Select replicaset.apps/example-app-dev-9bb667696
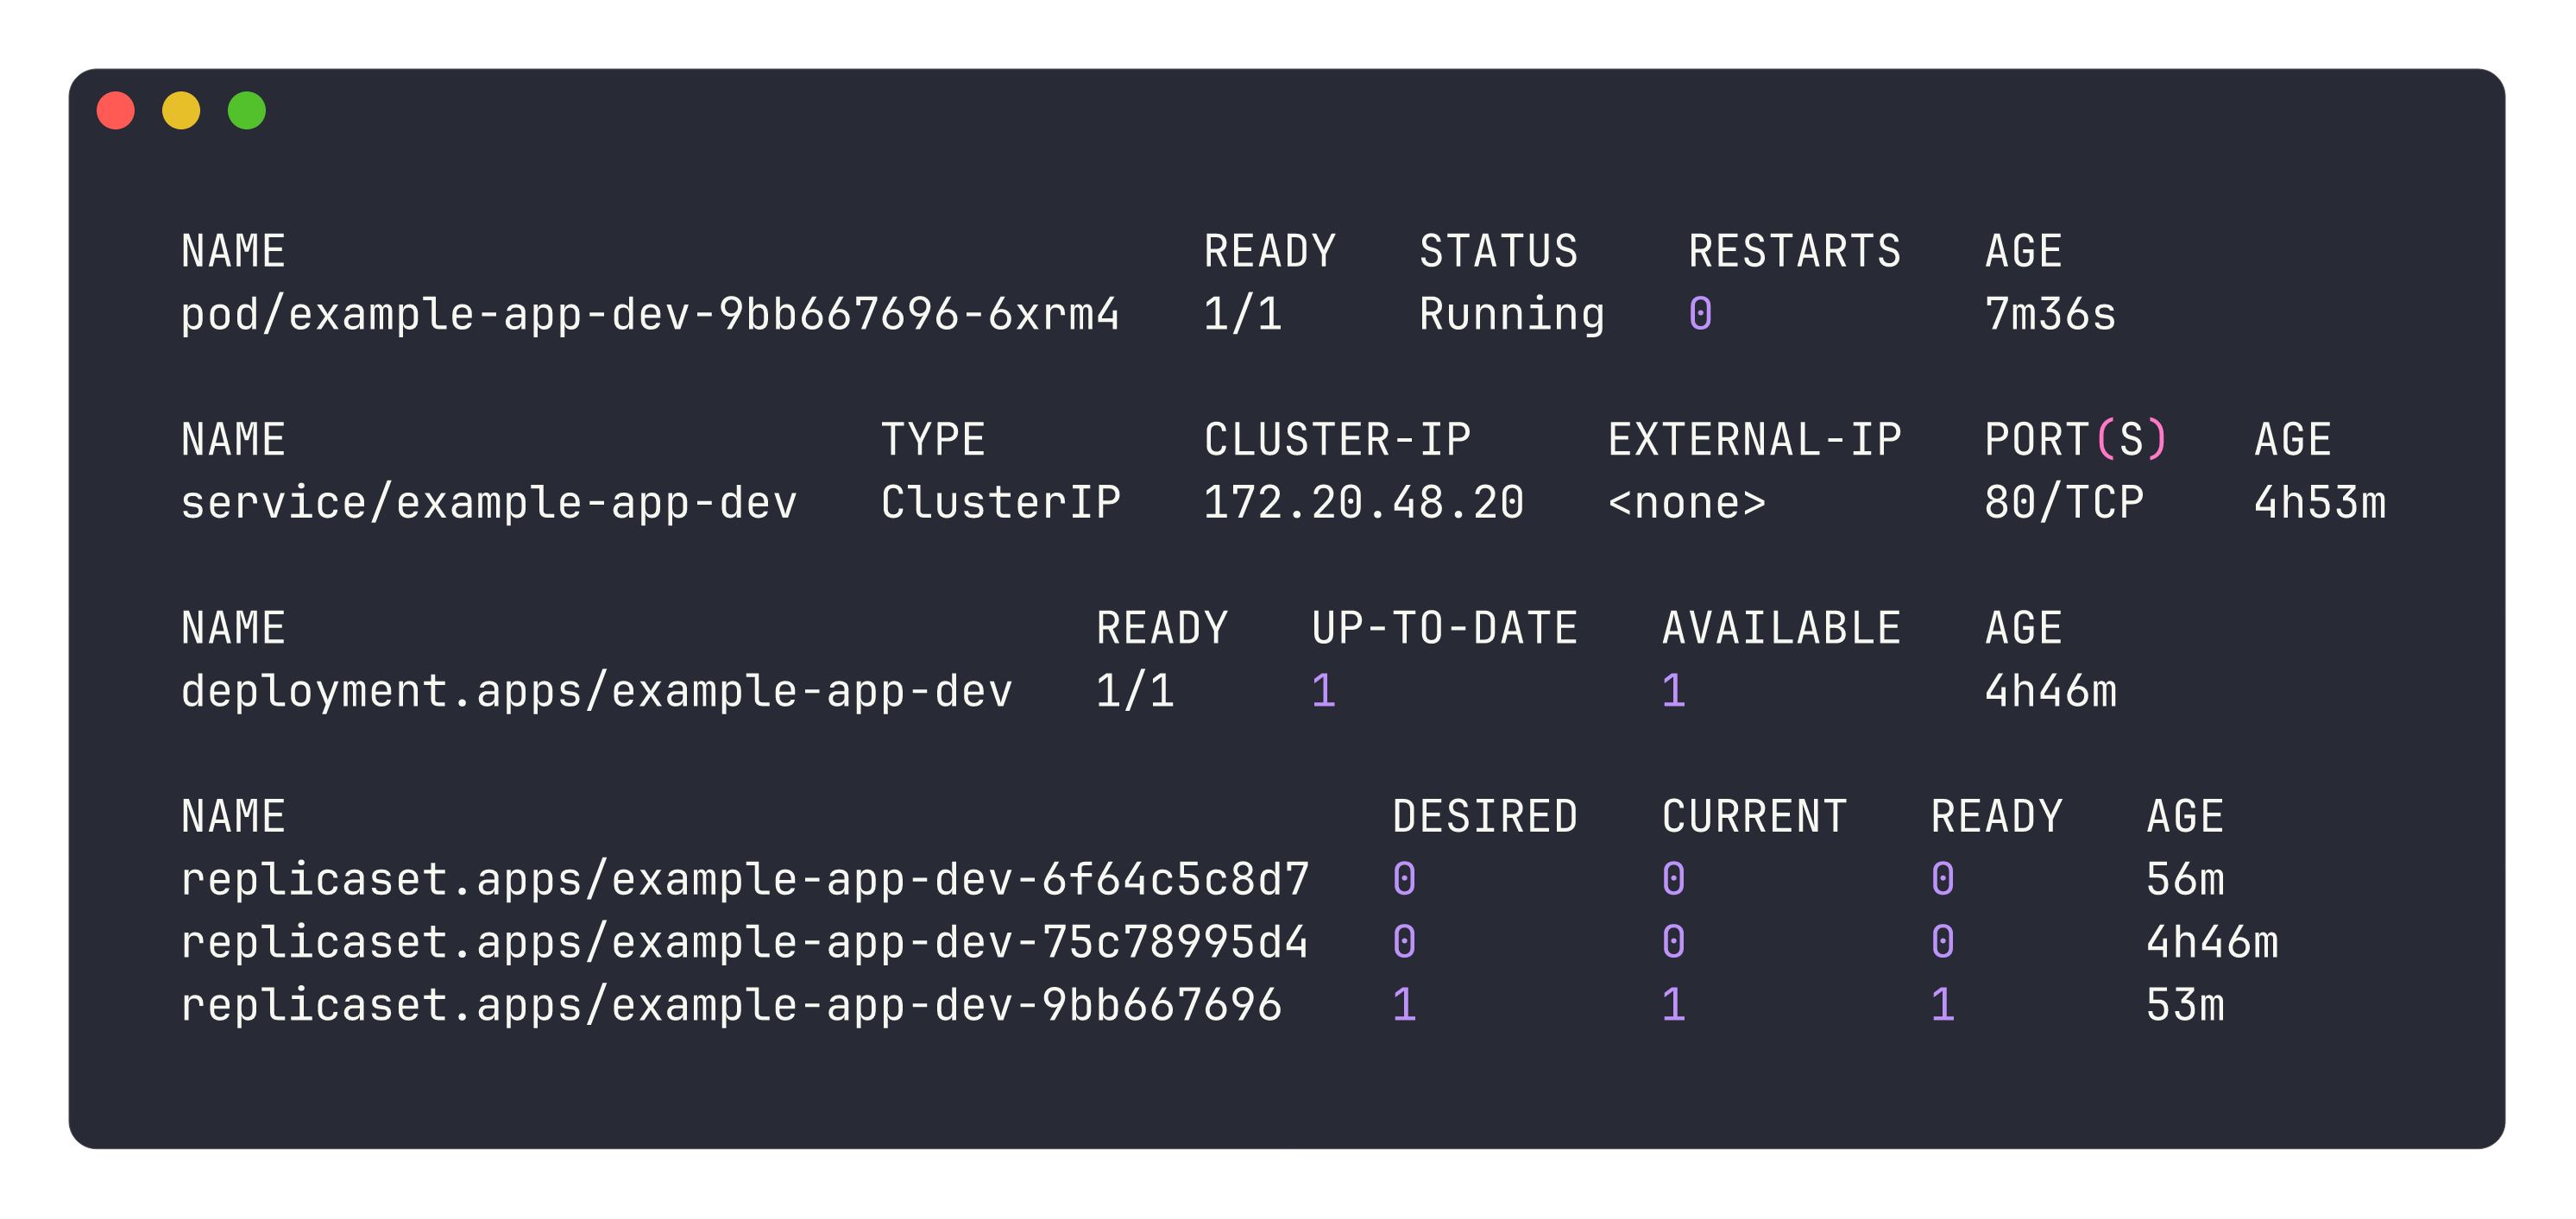 [x=731, y=1006]
